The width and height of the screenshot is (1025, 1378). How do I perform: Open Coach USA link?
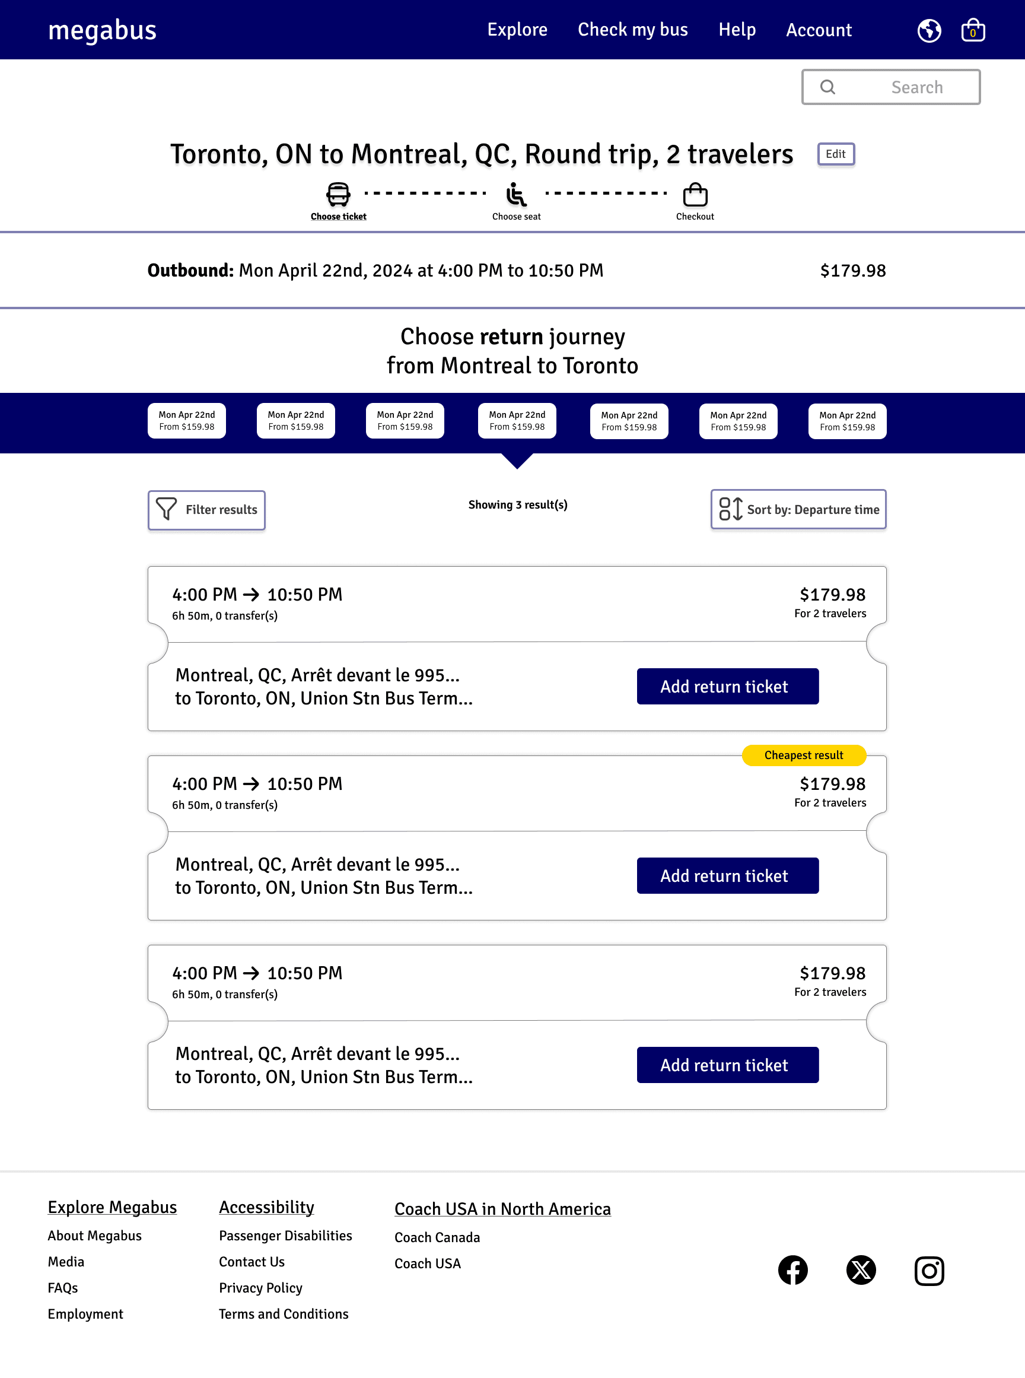[428, 1264]
